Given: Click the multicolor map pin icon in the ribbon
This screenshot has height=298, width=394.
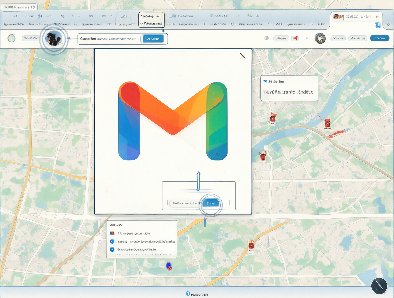Looking at the screenshot, I should pyautogui.click(x=40, y=16).
